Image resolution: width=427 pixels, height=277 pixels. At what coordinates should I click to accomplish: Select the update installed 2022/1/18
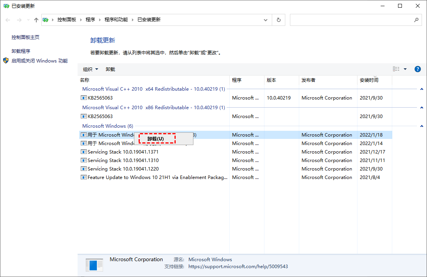[236, 135]
